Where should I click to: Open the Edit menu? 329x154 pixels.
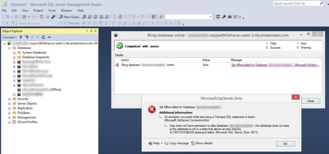tap(14, 11)
